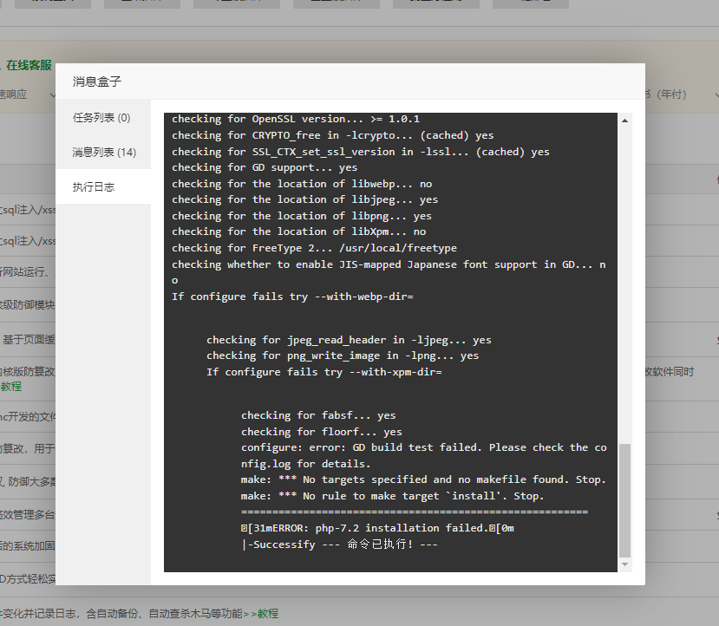Click 'location of libjpeg... yes' line
Screen dimensions: 719x626
[x=305, y=199]
